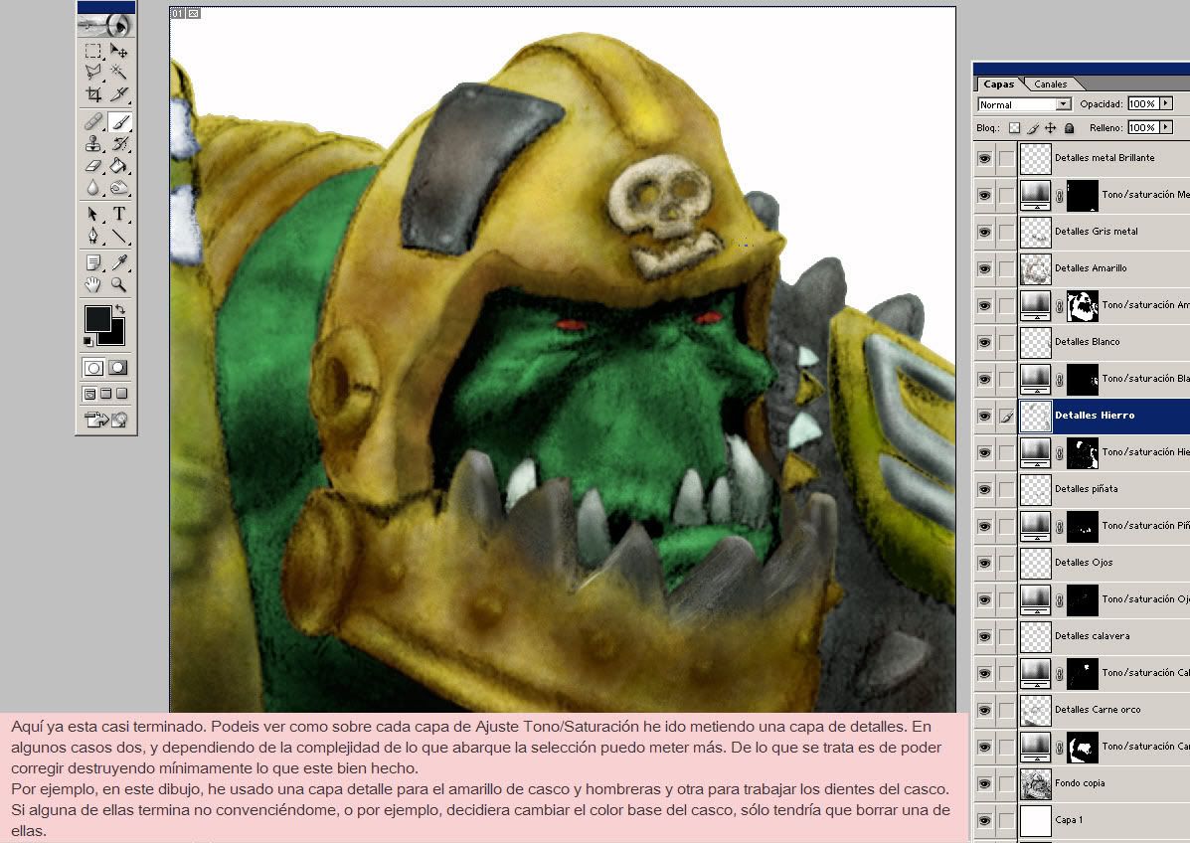Hide the Detalles Amarillo layer
Image resolution: width=1190 pixels, height=843 pixels.
coord(984,268)
